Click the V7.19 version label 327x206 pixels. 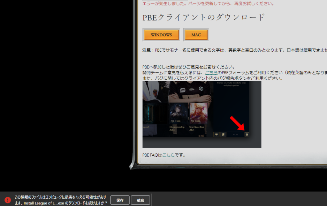click(x=236, y=135)
